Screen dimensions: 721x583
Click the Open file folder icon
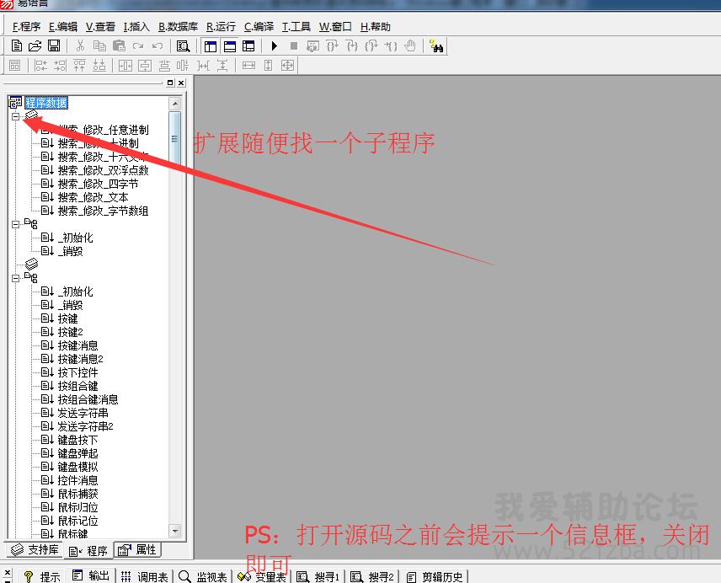(35, 45)
